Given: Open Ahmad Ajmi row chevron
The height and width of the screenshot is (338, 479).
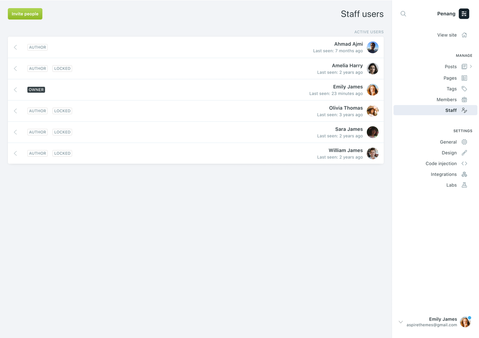Looking at the screenshot, I should pos(15,47).
